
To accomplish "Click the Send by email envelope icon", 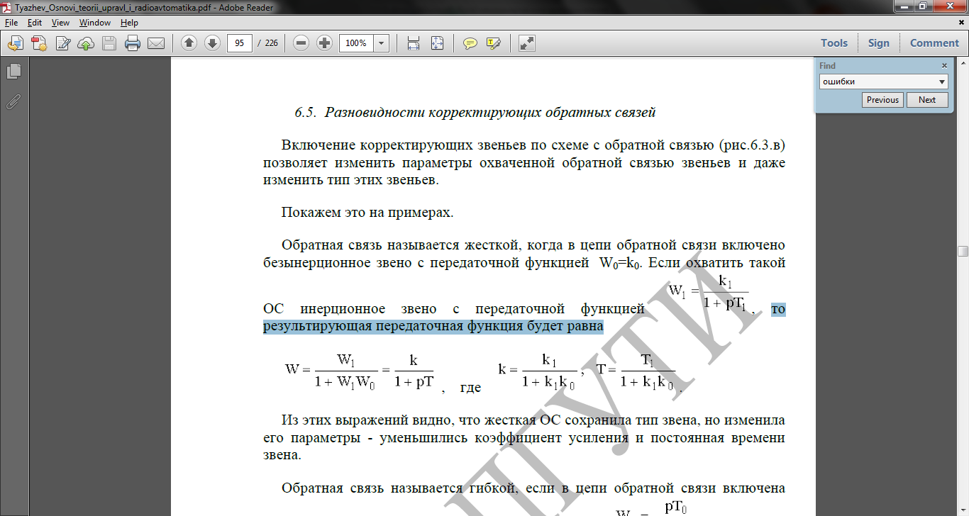I will pos(156,43).
